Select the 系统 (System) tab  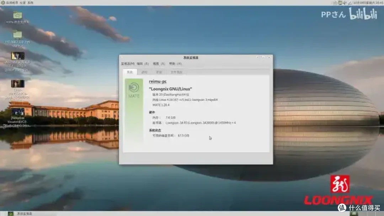[130, 72]
